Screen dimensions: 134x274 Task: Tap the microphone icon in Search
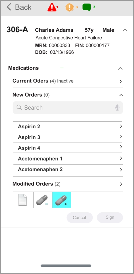[x=117, y=108]
